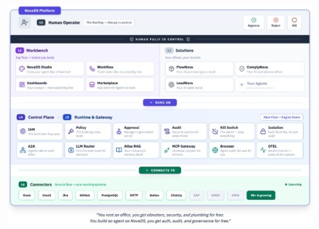Click the Expanding status indicator
The width and height of the screenshot is (319, 229).
(x=293, y=185)
